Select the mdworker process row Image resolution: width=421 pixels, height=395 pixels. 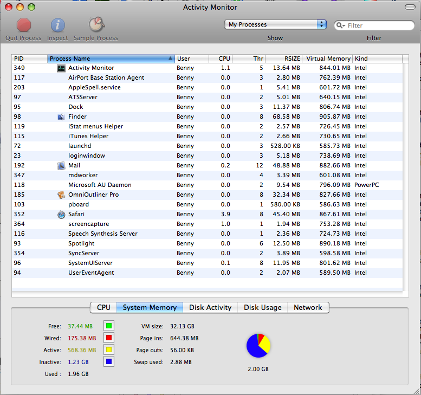(207, 176)
